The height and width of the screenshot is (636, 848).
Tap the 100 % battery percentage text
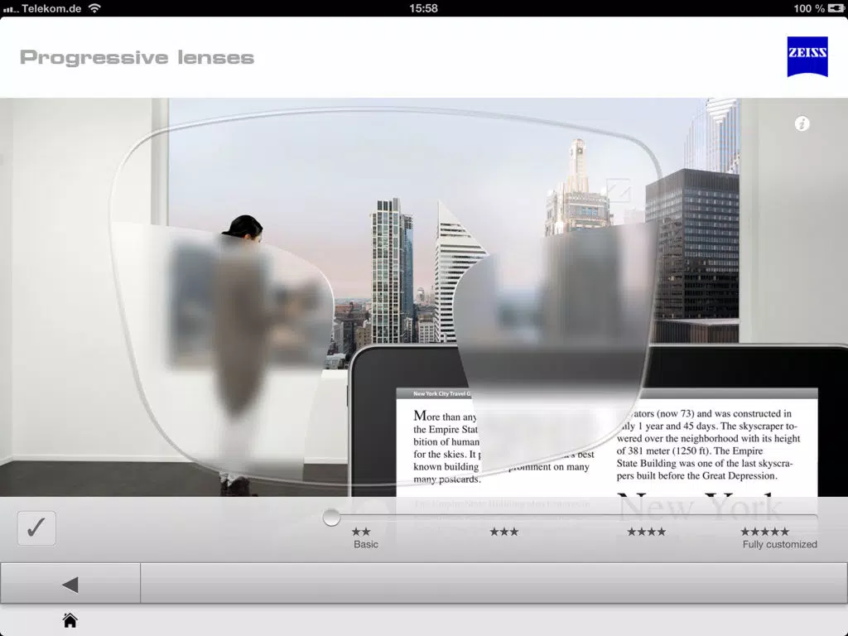(x=809, y=8)
